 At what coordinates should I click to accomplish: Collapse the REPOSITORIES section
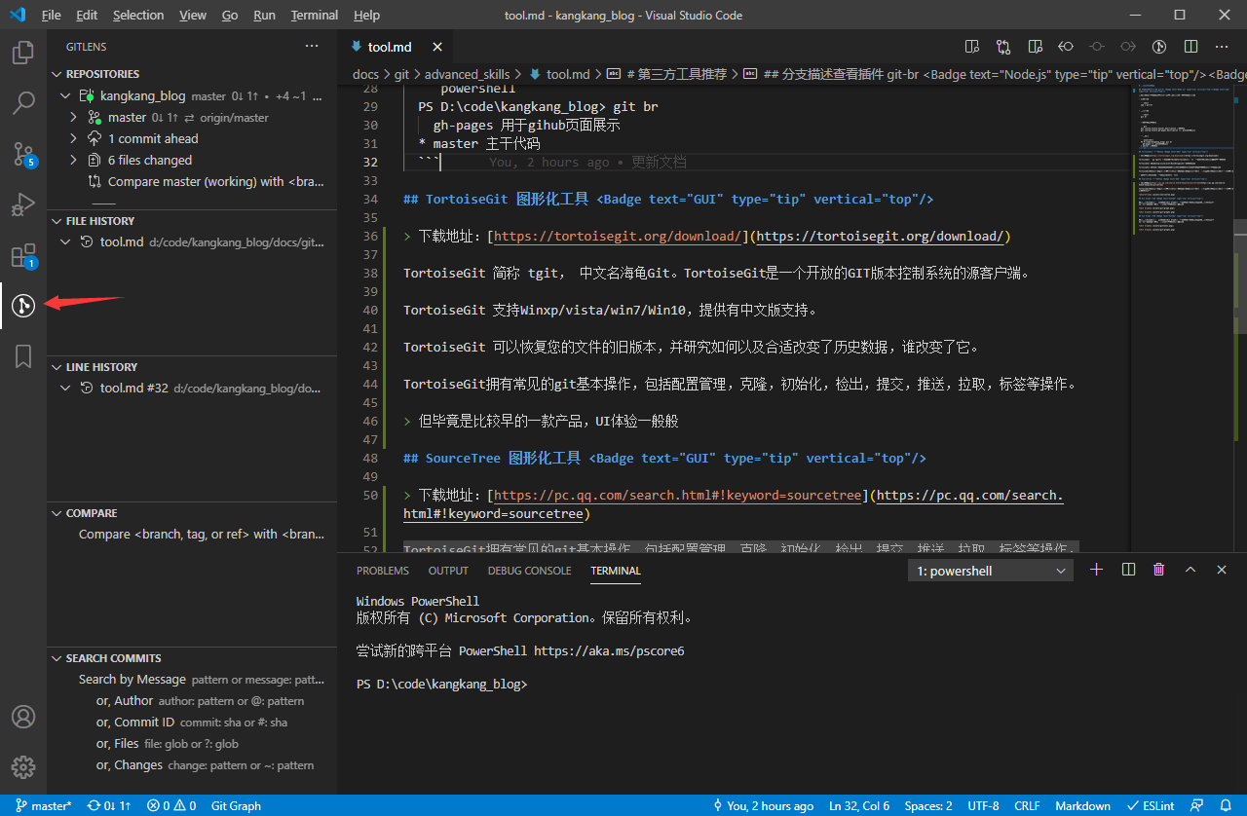[57, 74]
